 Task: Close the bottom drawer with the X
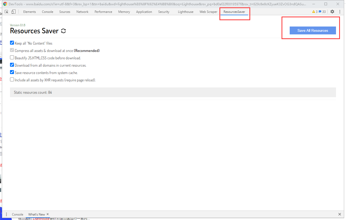tap(339, 214)
